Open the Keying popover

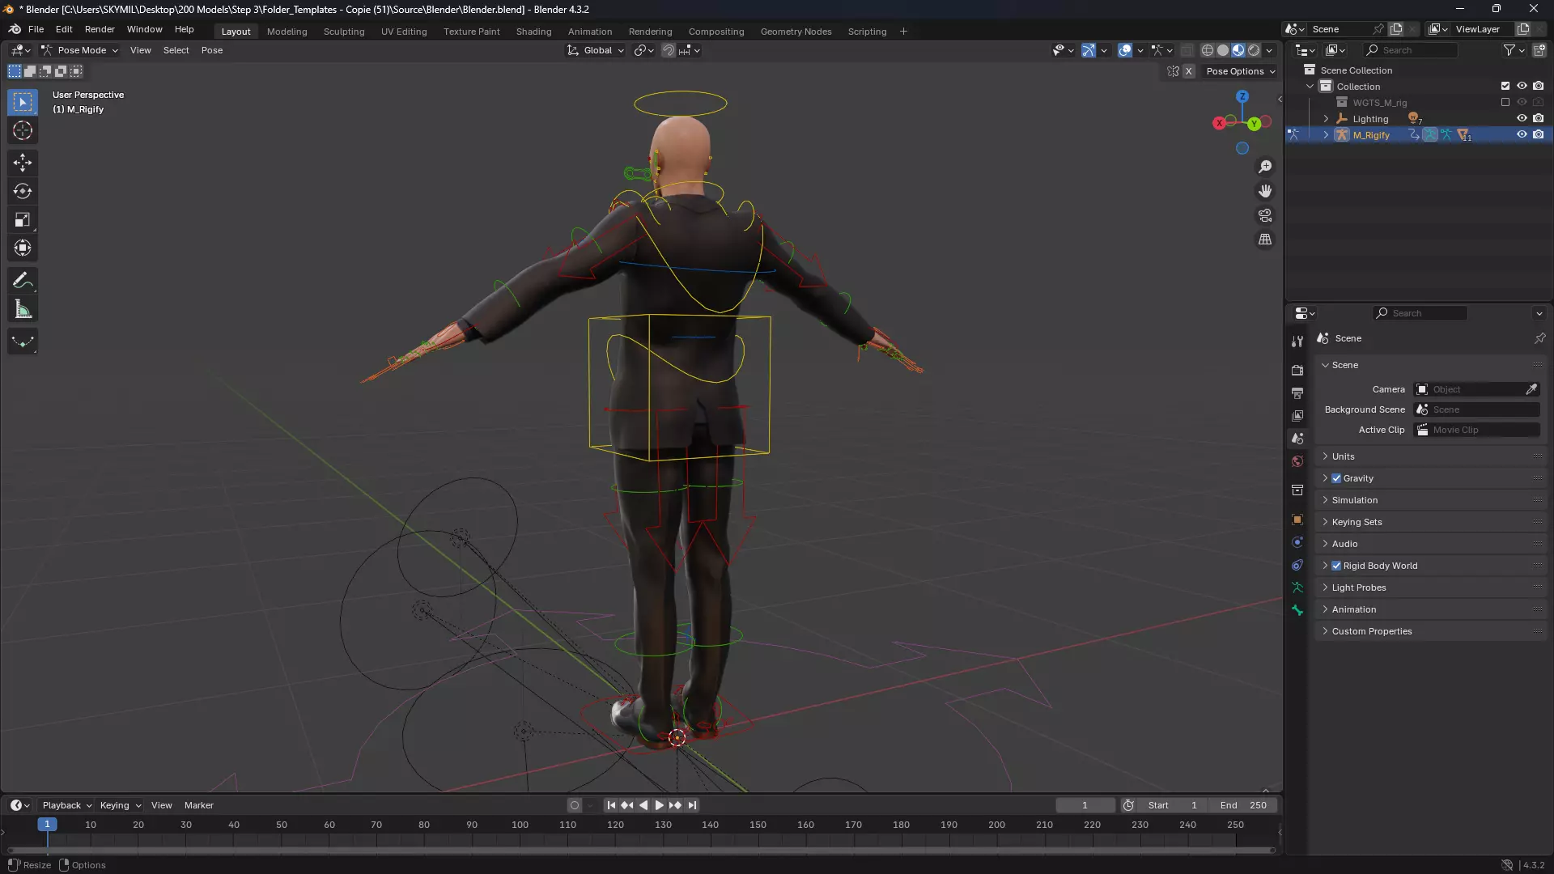point(120,805)
